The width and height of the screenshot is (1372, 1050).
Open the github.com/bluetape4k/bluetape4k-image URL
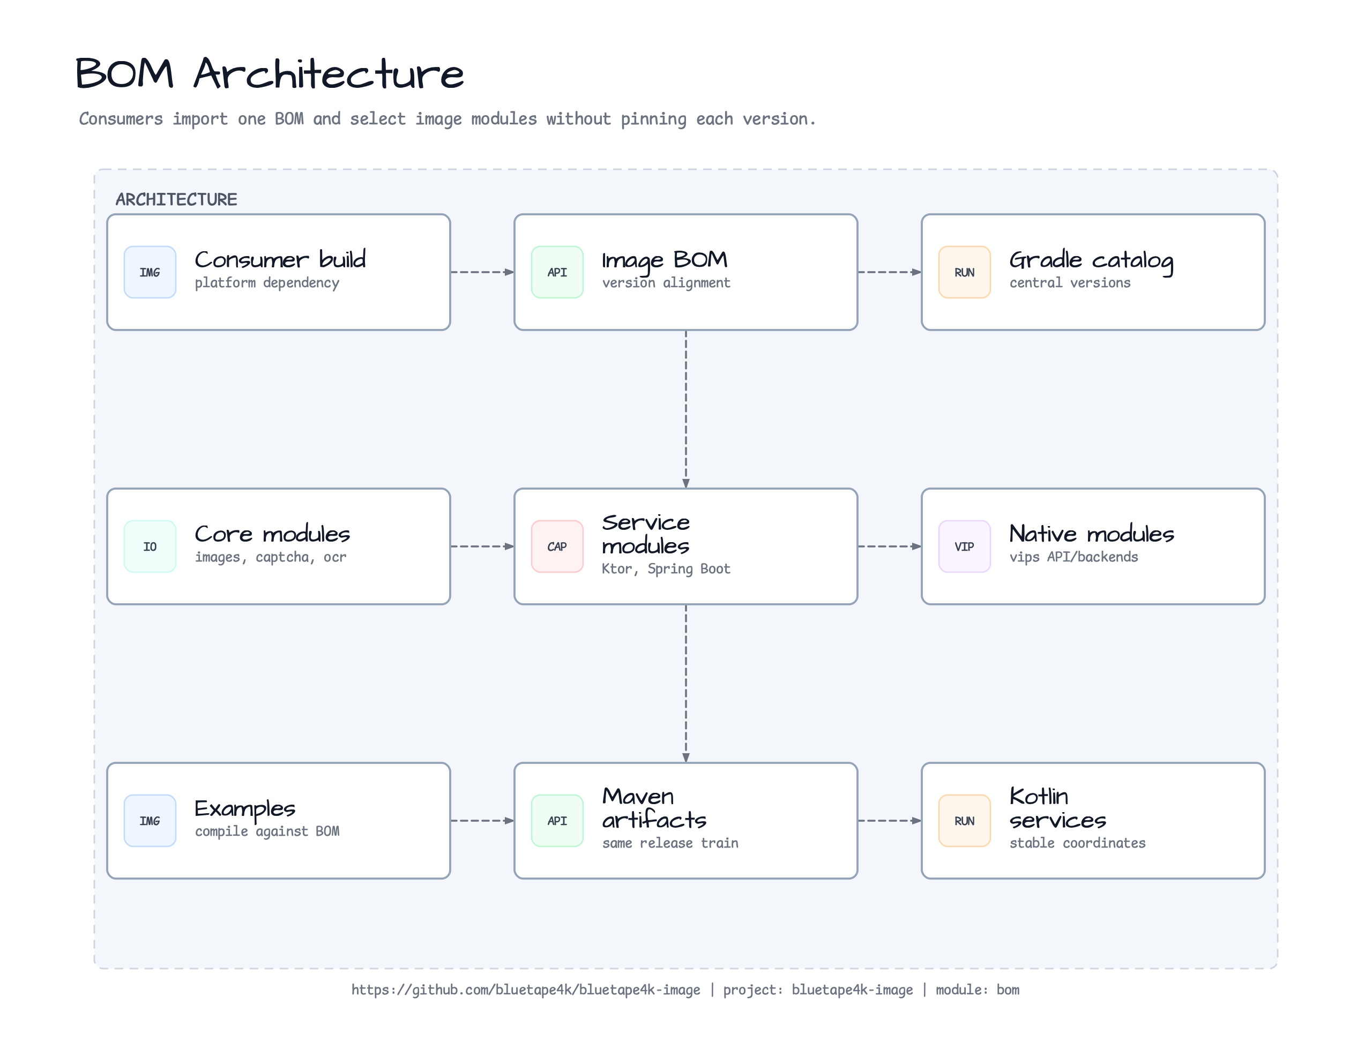pos(526,990)
